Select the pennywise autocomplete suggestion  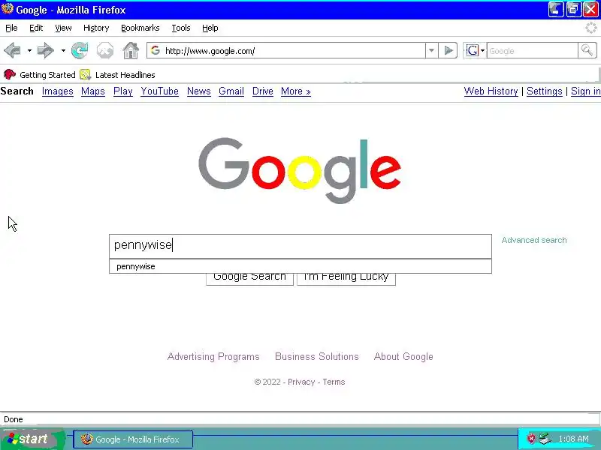[x=300, y=266]
